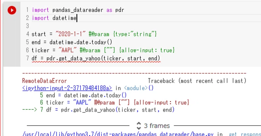Click the ticker = "AAPL" line in editor
261x136 pixels.
coord(103,50)
